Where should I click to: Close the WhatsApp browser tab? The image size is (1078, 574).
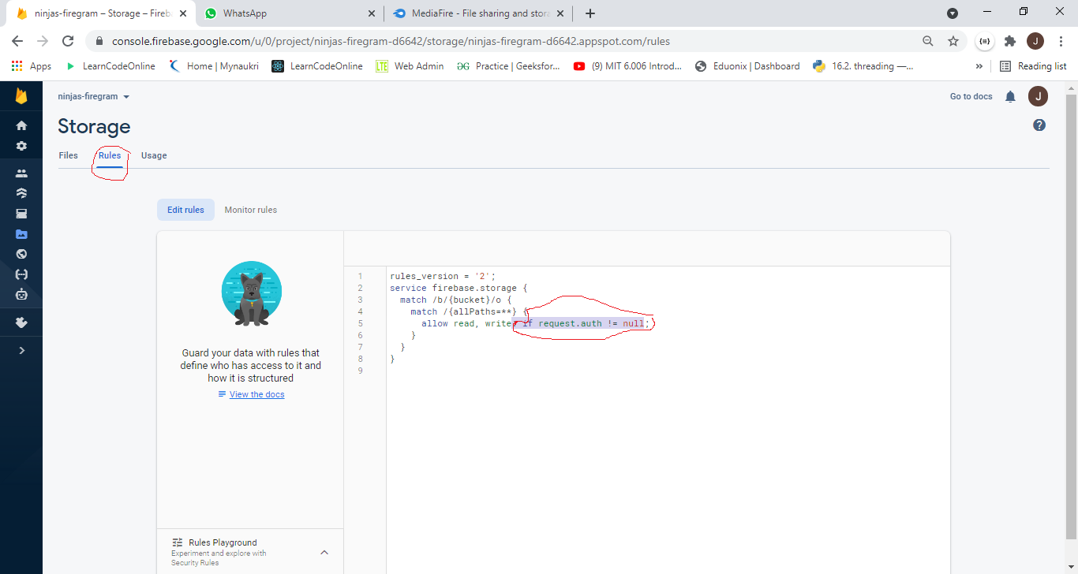[372, 13]
